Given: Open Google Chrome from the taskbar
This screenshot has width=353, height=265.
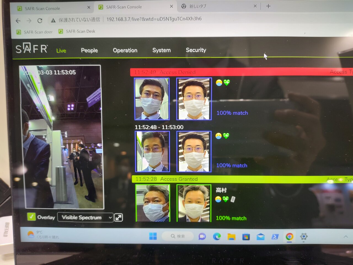Looking at the screenshot, I should [x=289, y=237].
